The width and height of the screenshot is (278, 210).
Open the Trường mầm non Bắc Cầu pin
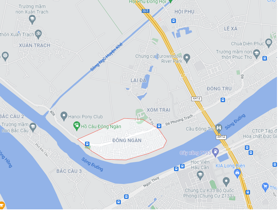click(x=33, y=127)
